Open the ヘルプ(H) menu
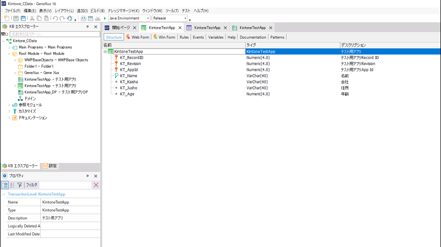The height and width of the screenshot is (247, 441). [x=201, y=11]
